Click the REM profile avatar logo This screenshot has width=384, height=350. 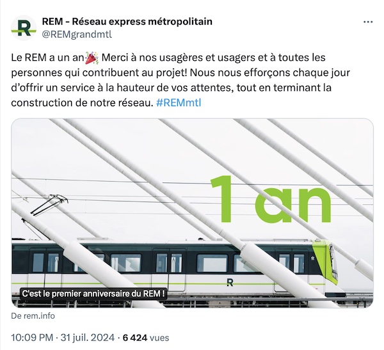[x=24, y=28]
